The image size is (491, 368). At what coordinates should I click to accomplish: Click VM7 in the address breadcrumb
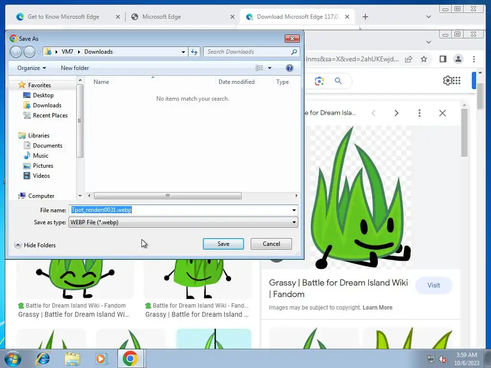coord(67,52)
